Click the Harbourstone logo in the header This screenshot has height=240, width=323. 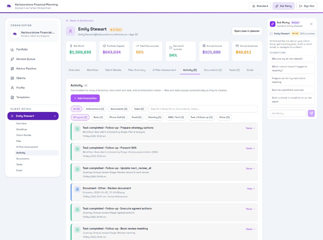click(x=9, y=6)
